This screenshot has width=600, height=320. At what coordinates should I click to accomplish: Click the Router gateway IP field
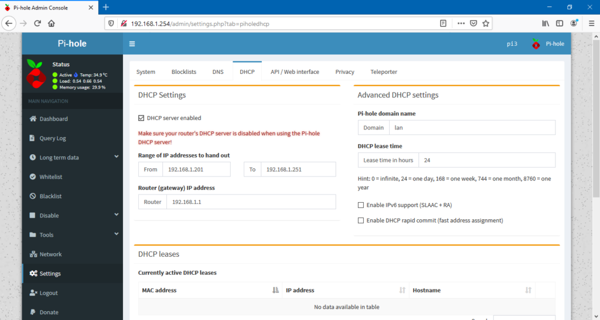pyautogui.click(x=251, y=202)
